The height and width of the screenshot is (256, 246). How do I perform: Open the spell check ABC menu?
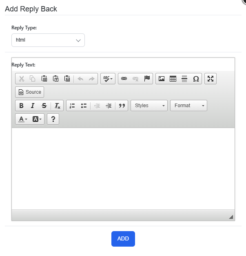pos(108,79)
